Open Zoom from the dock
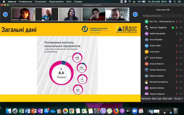184x115 pixels. [135, 111]
